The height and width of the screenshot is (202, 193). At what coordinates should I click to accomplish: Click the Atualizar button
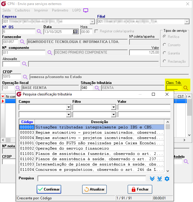[x=94, y=189]
